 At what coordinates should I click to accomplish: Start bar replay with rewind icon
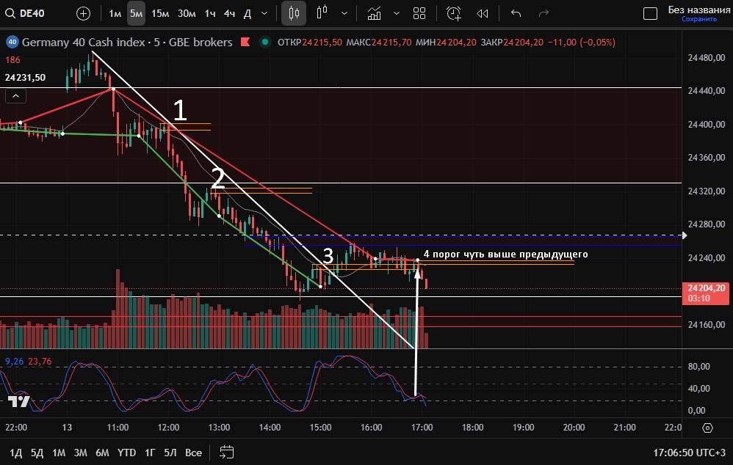(482, 13)
